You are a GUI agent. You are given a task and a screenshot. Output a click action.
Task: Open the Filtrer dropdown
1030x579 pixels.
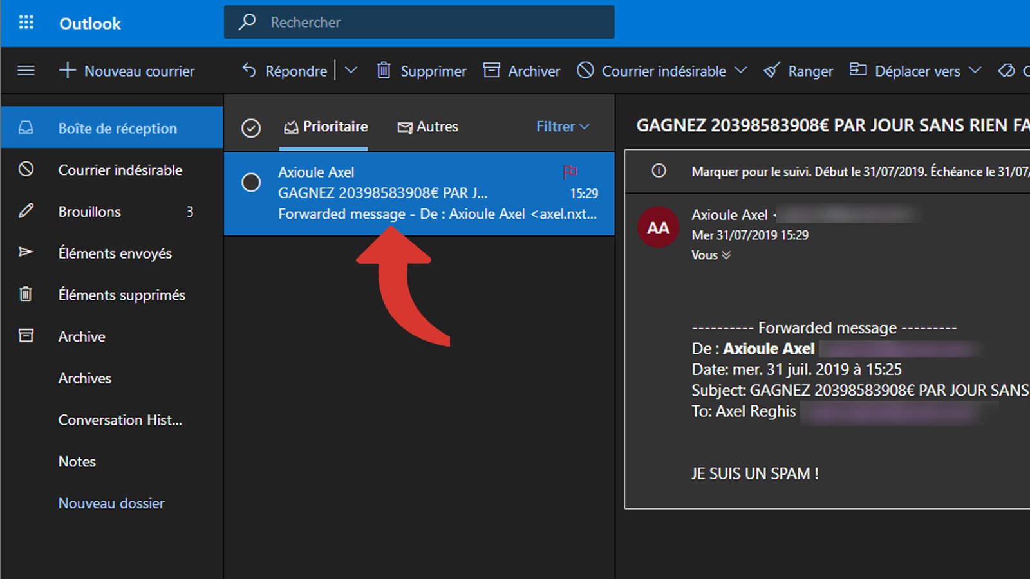561,126
